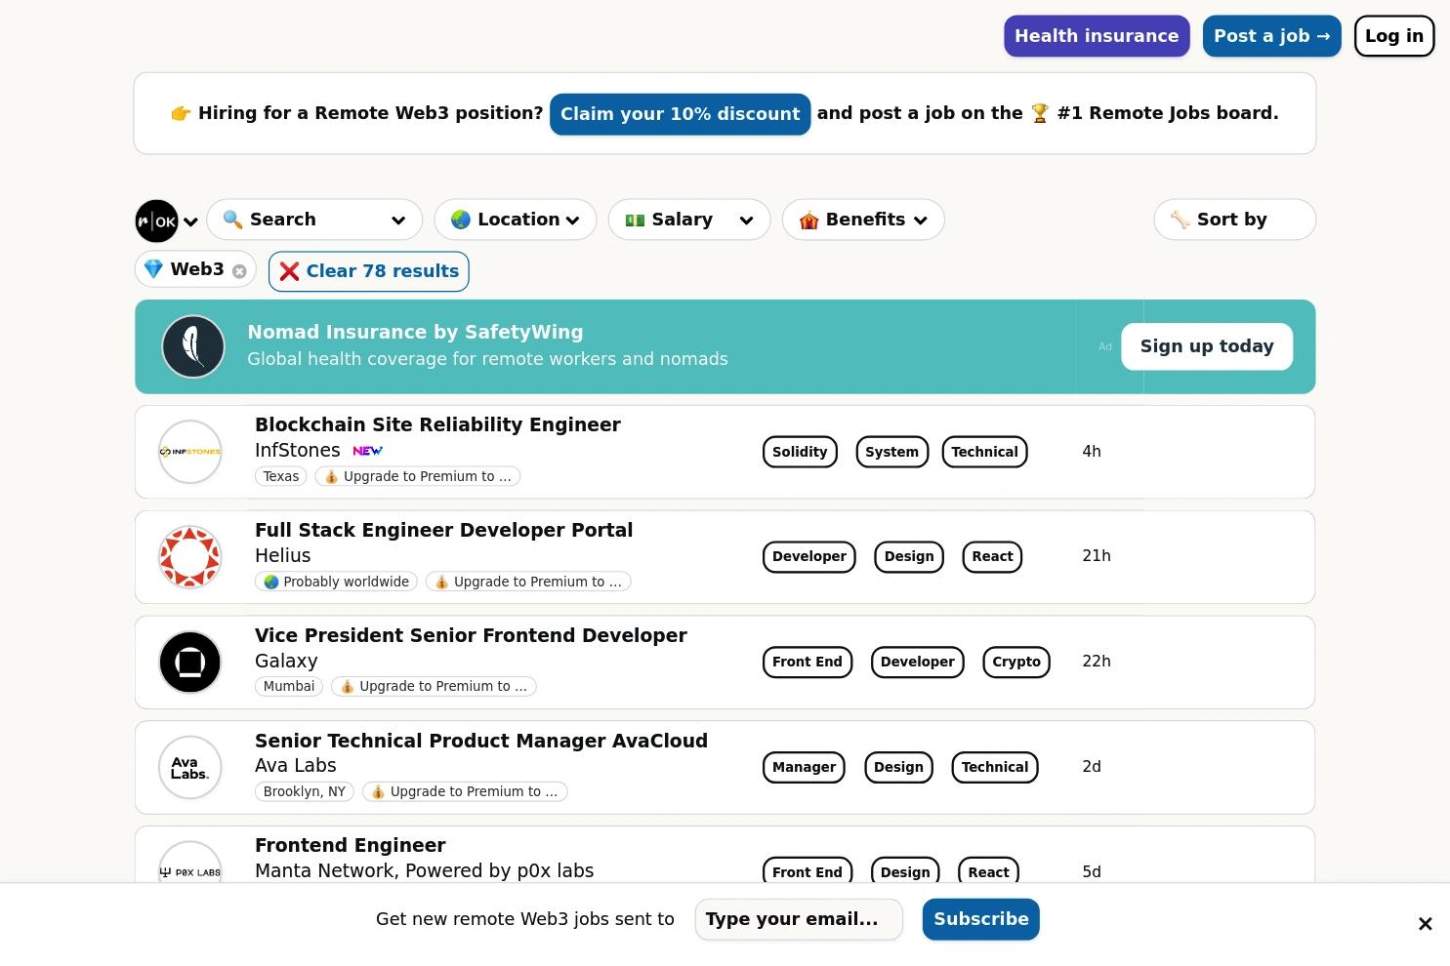The width and height of the screenshot is (1450, 966).
Task: Open the Search dropdown
Action: click(314, 220)
